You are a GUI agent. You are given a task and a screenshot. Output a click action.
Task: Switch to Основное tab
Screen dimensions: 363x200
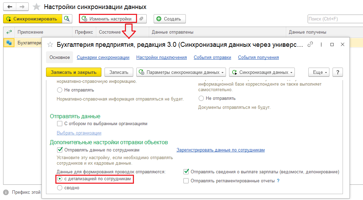[x=60, y=57]
